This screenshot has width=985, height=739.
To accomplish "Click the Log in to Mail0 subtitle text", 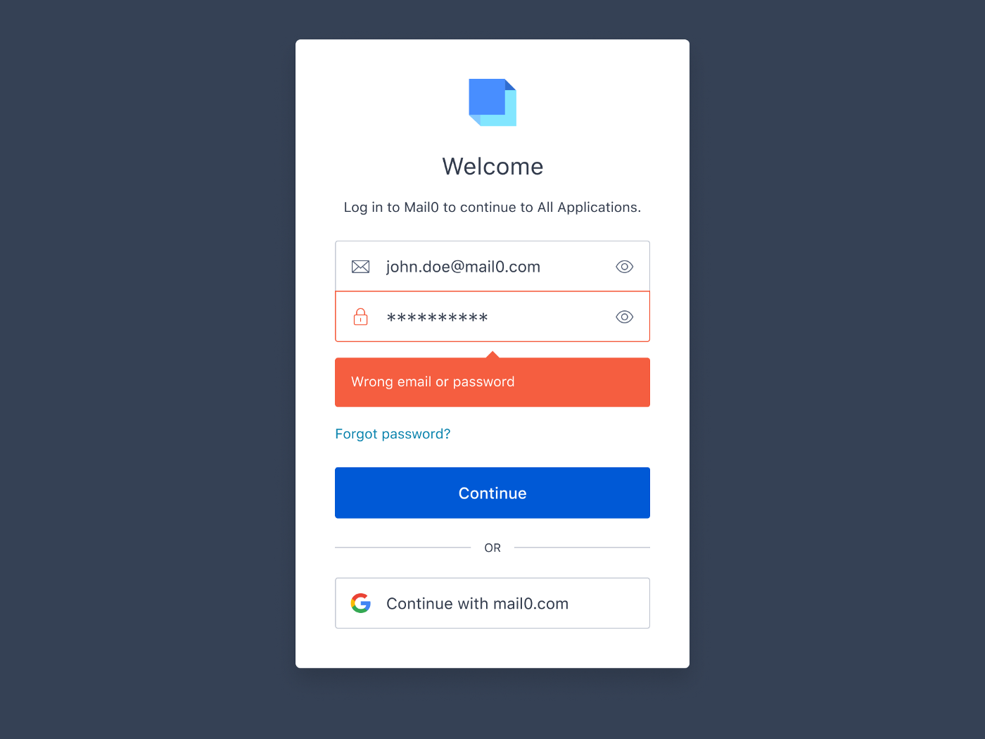I will coord(493,208).
